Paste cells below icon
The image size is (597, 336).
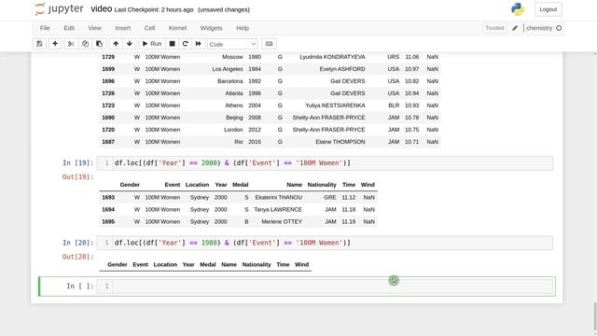coord(99,44)
